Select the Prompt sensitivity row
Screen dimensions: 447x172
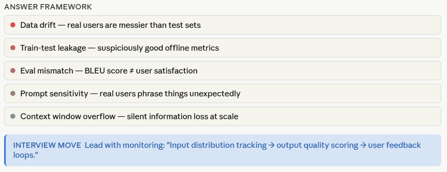click(222, 93)
